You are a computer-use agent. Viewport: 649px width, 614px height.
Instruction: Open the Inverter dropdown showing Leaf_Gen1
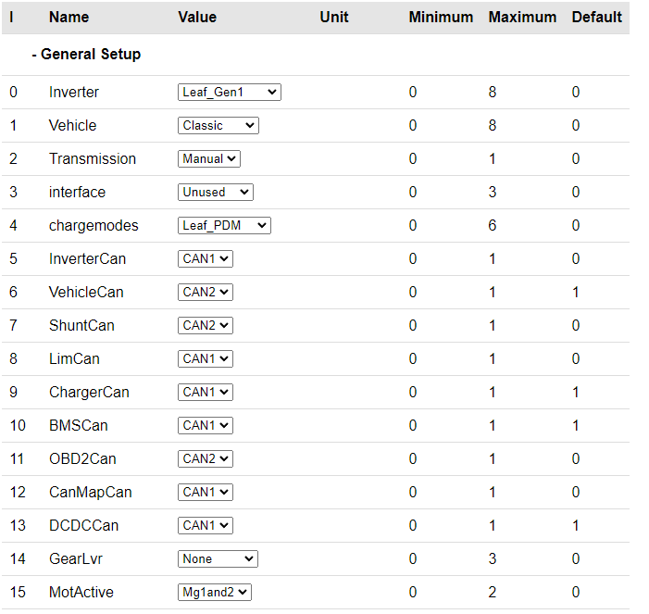tap(229, 93)
